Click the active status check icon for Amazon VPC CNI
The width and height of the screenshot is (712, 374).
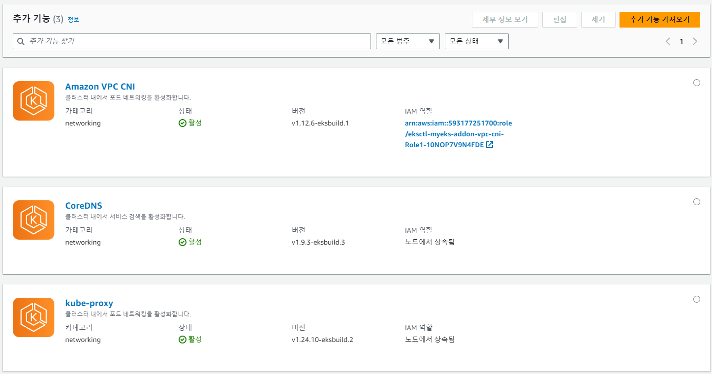183,123
